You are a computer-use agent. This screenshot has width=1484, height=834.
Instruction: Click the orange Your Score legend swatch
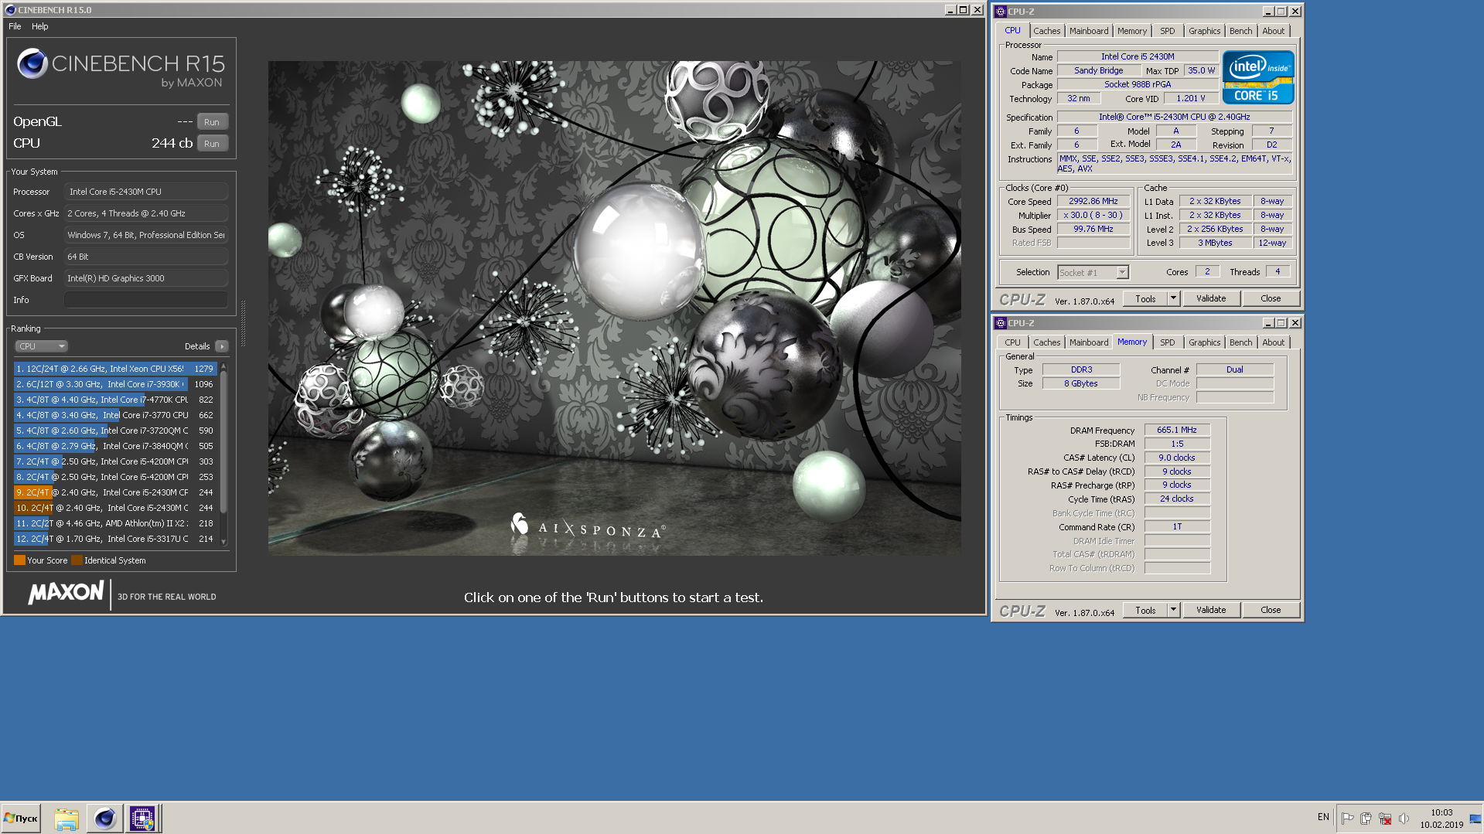(19, 560)
